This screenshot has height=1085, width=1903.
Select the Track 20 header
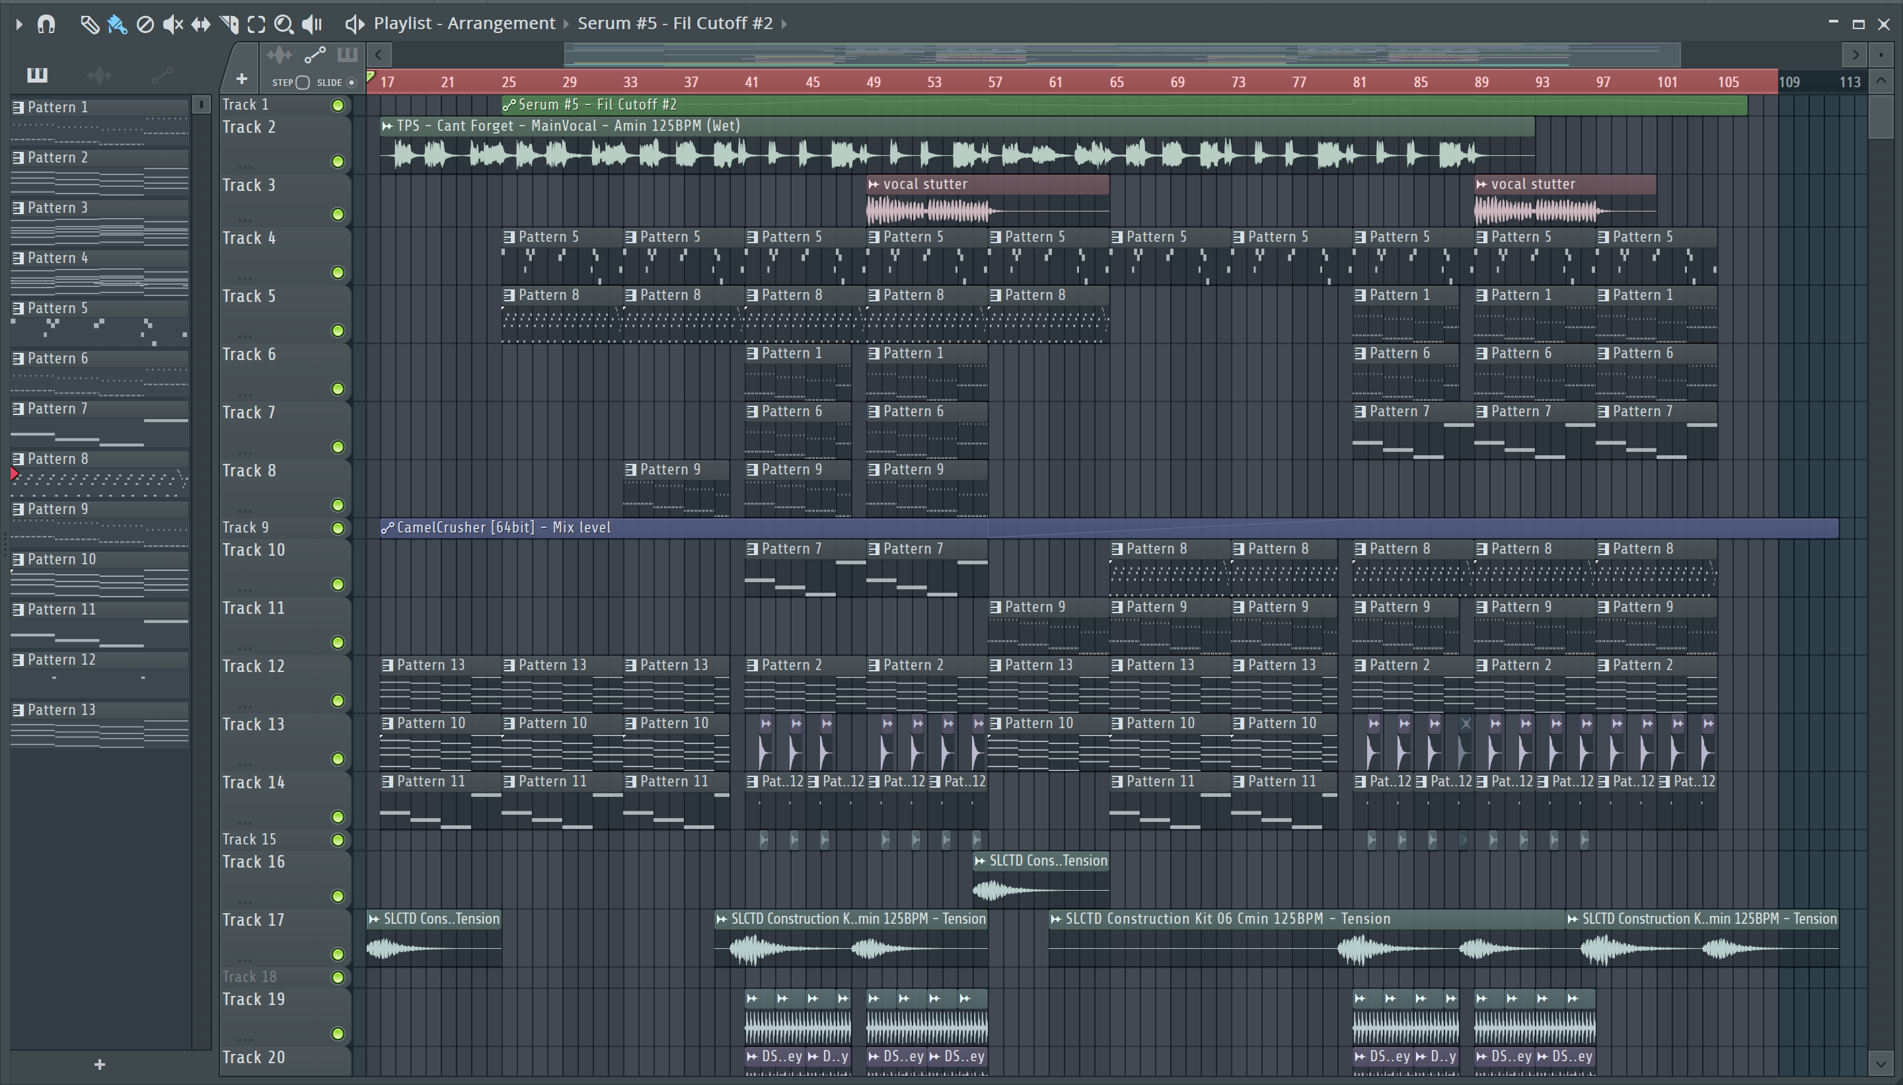click(285, 1061)
